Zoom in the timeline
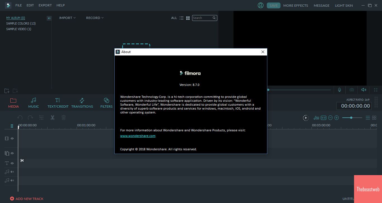Image resolution: width=382 pixels, height=203 pixels. (337, 118)
